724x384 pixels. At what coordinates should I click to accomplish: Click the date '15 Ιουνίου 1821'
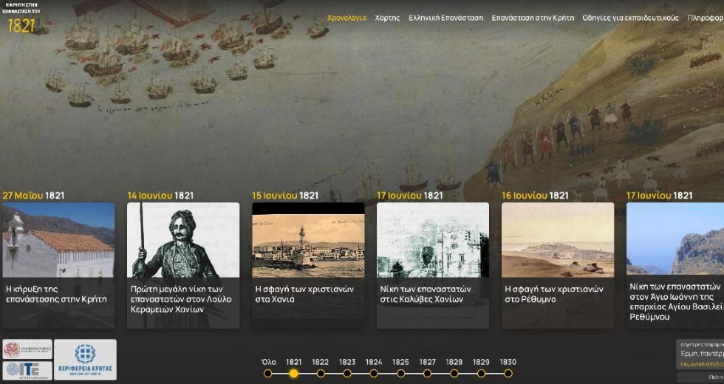click(285, 195)
